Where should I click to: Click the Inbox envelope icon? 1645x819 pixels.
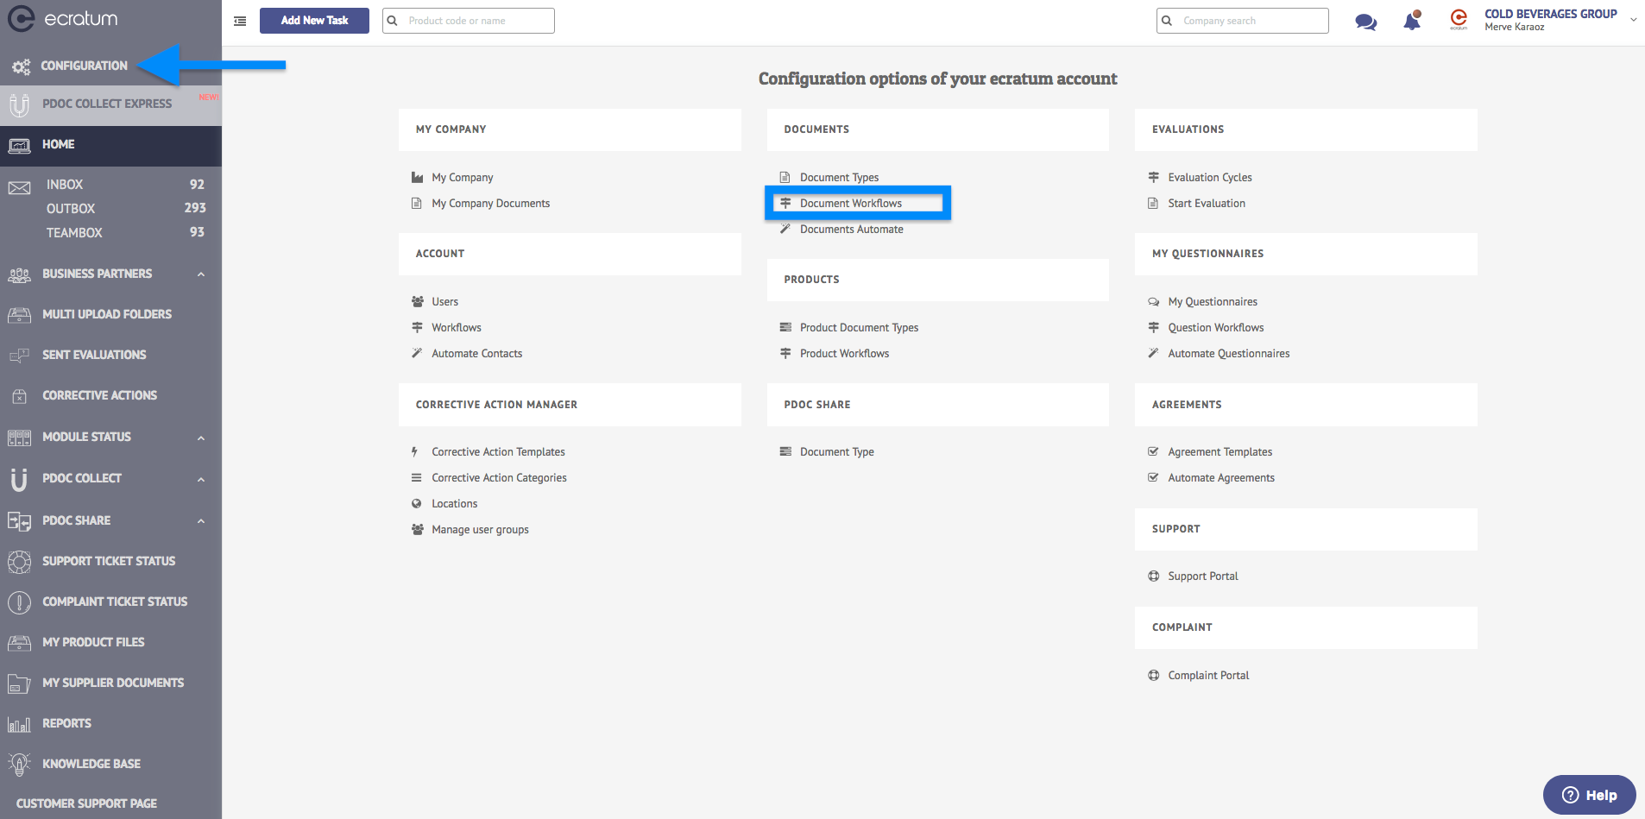click(x=19, y=187)
